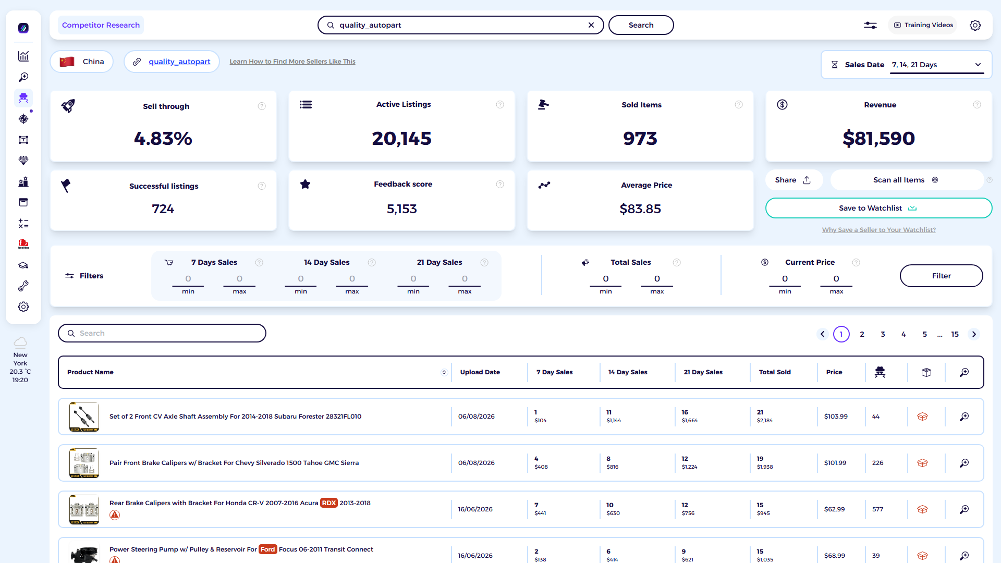Image resolution: width=1001 pixels, height=563 pixels.
Task: Open Why Save a Seller to Watchlist link
Action: (x=878, y=230)
